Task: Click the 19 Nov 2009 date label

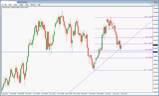Action: pyautogui.click(x=68, y=94)
